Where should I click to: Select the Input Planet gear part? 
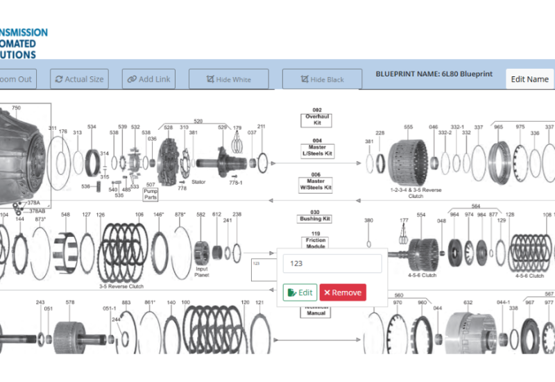click(x=201, y=249)
